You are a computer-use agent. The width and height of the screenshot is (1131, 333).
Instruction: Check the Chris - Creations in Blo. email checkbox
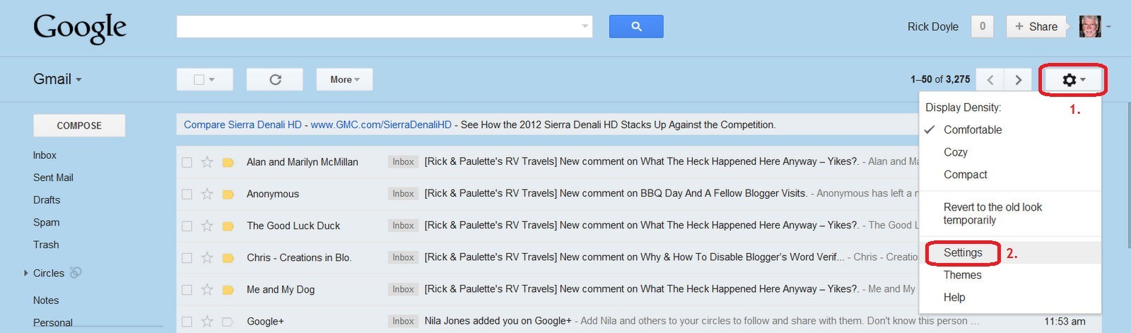point(187,257)
